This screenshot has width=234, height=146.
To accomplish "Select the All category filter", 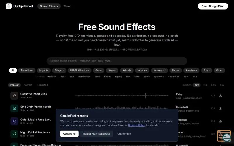I will (13, 70).
